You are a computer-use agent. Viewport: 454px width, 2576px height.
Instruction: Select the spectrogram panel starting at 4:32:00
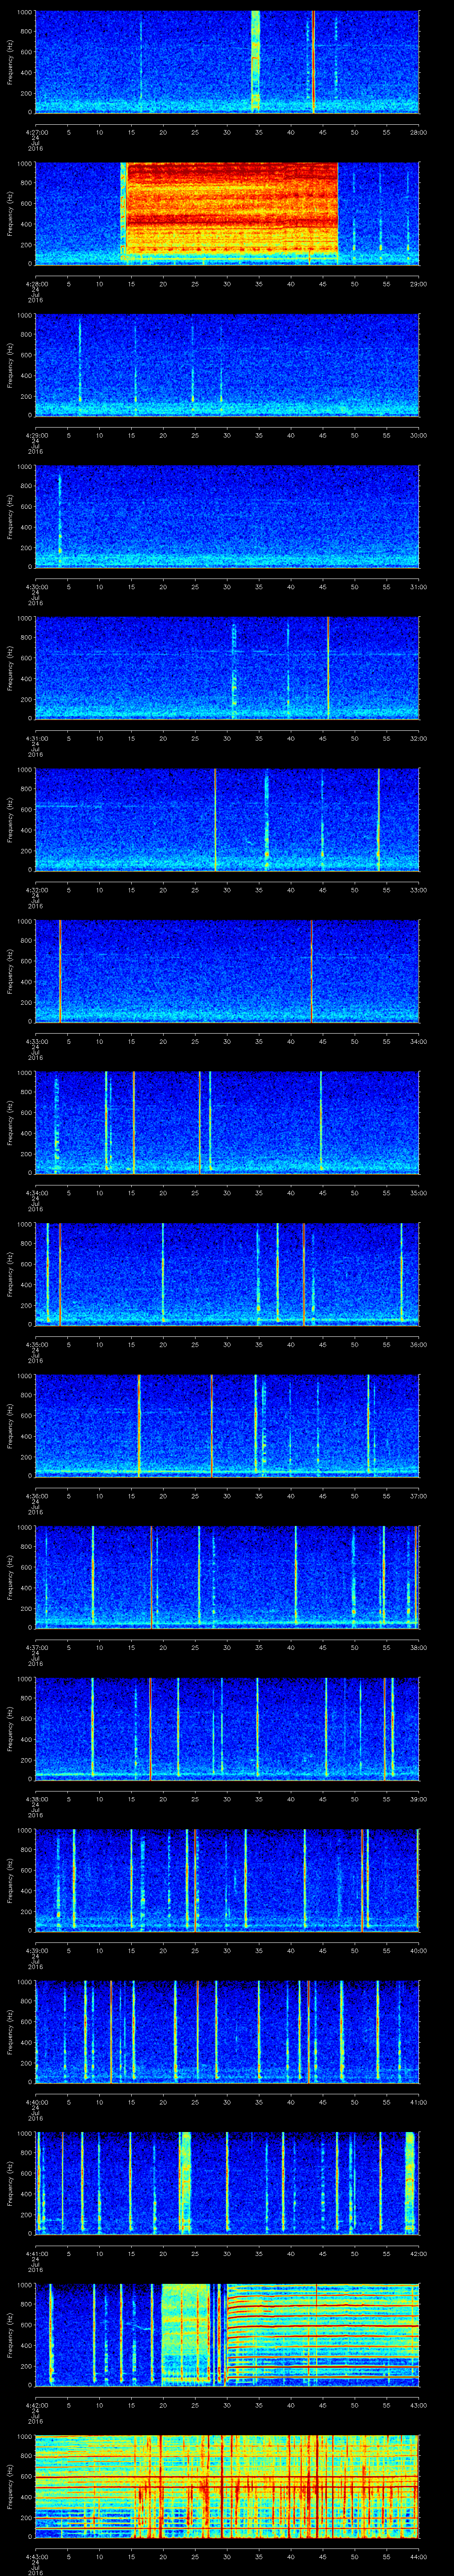[227, 819]
